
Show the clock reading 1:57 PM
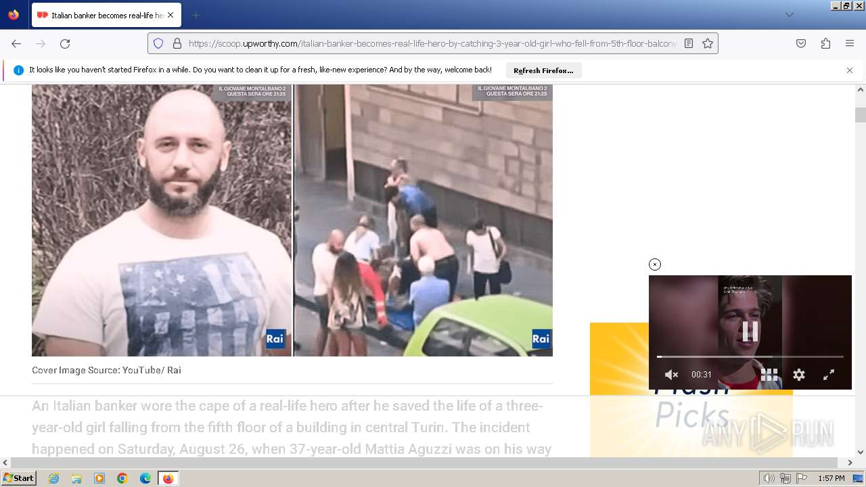point(831,478)
